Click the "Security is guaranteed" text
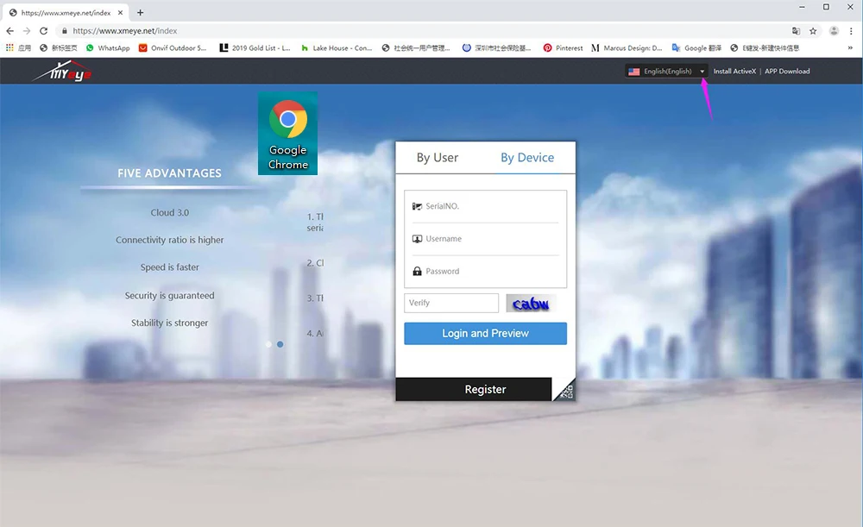This screenshot has height=527, width=863. (x=169, y=295)
